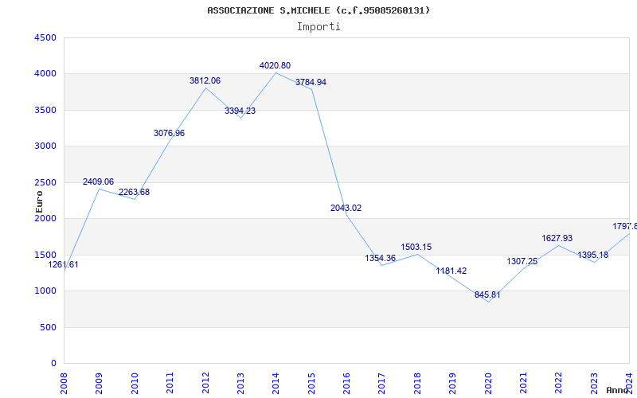Viewport: 637px width, 398px height.
Task: Click the x-axis year 2011
Action: coord(170,383)
